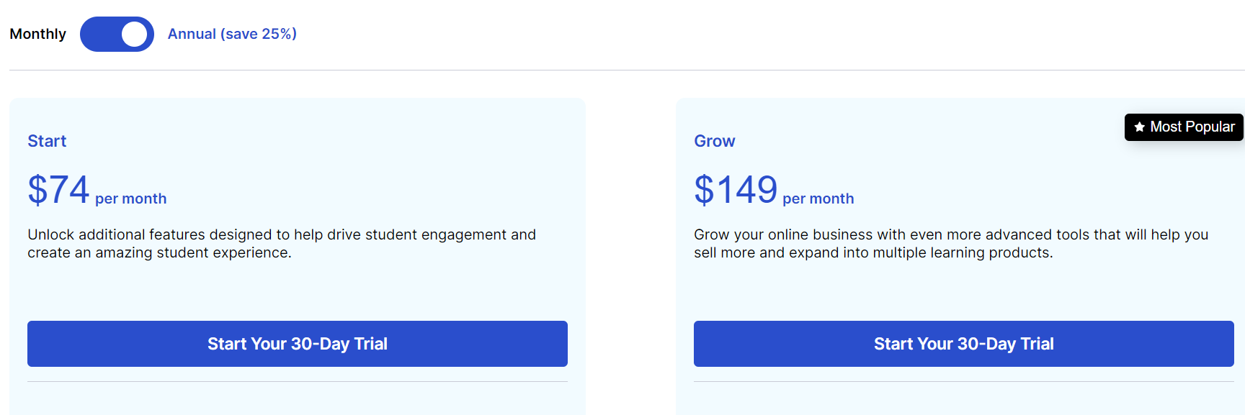Viewport: 1245px width, 415px height.
Task: Start the 30-day trial for the Grow plan
Action: click(963, 344)
